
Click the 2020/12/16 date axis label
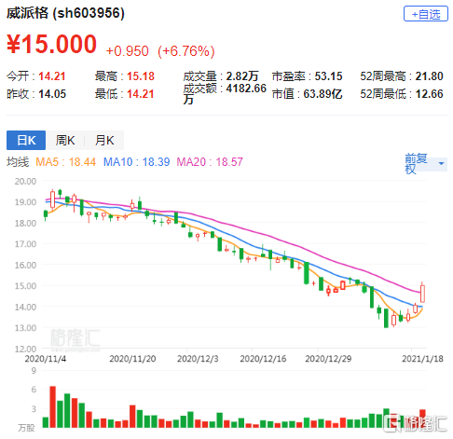263,359
